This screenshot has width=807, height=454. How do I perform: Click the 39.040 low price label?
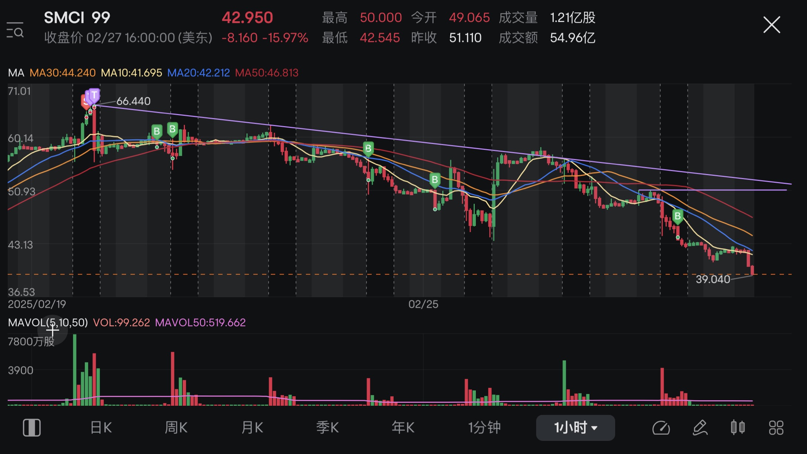(x=713, y=279)
